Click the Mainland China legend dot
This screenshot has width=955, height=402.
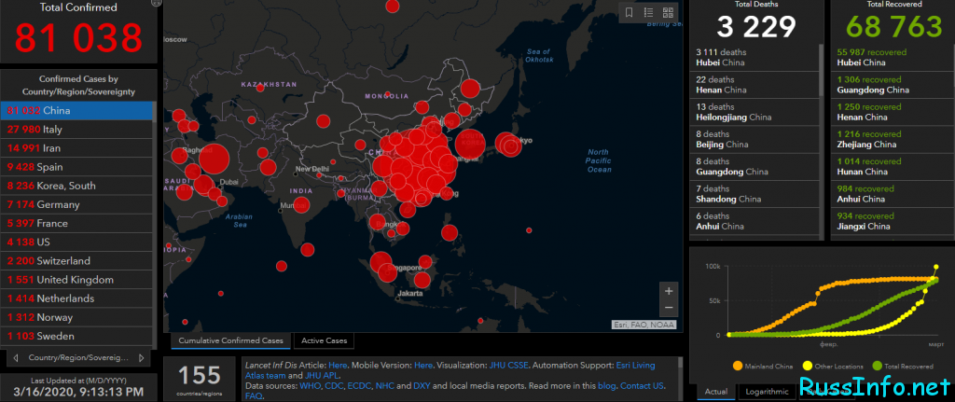pyautogui.click(x=739, y=366)
